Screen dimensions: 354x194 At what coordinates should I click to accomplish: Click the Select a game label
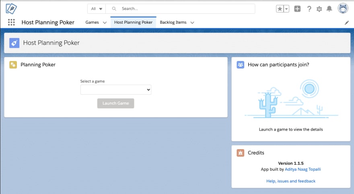(x=93, y=81)
